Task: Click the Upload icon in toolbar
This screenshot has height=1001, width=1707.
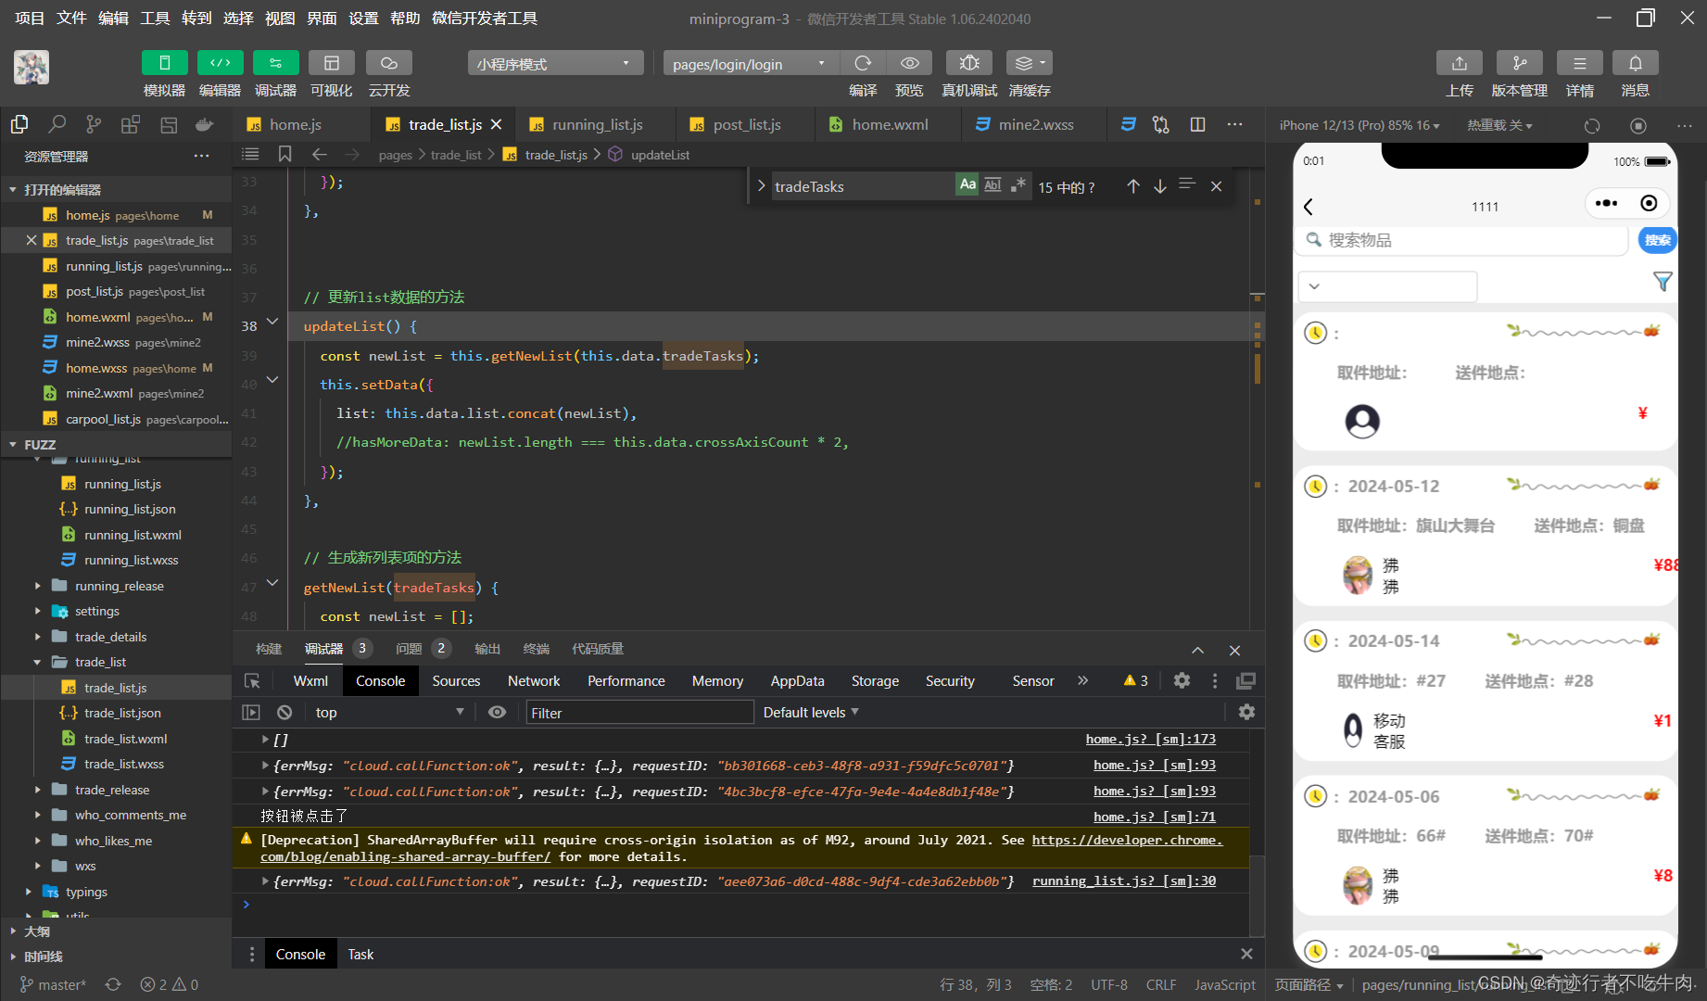Action: (1459, 63)
